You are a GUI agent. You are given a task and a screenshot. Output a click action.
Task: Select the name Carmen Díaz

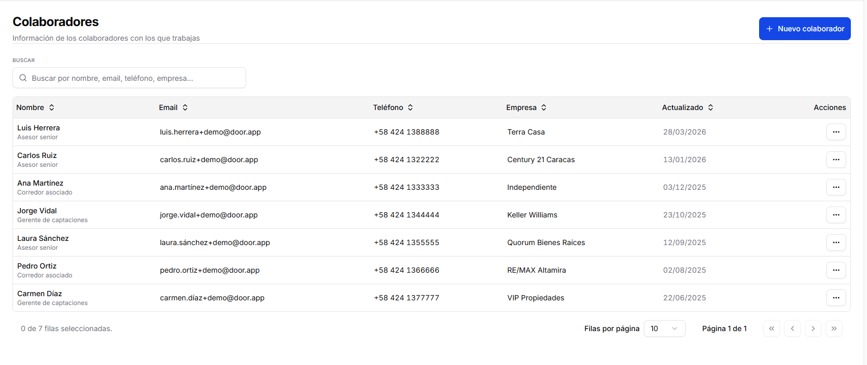(x=40, y=294)
